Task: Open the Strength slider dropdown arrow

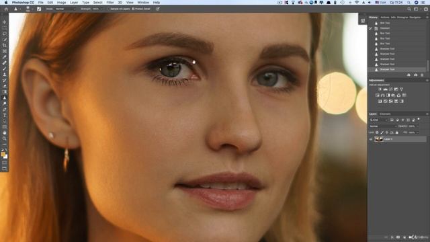Action: 101,9
